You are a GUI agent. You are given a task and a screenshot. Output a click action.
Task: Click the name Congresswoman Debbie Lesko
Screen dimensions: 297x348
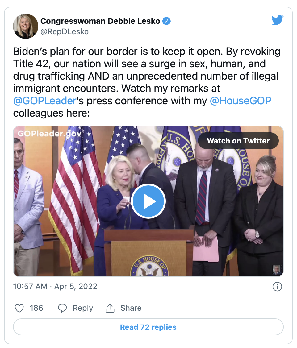100,21
